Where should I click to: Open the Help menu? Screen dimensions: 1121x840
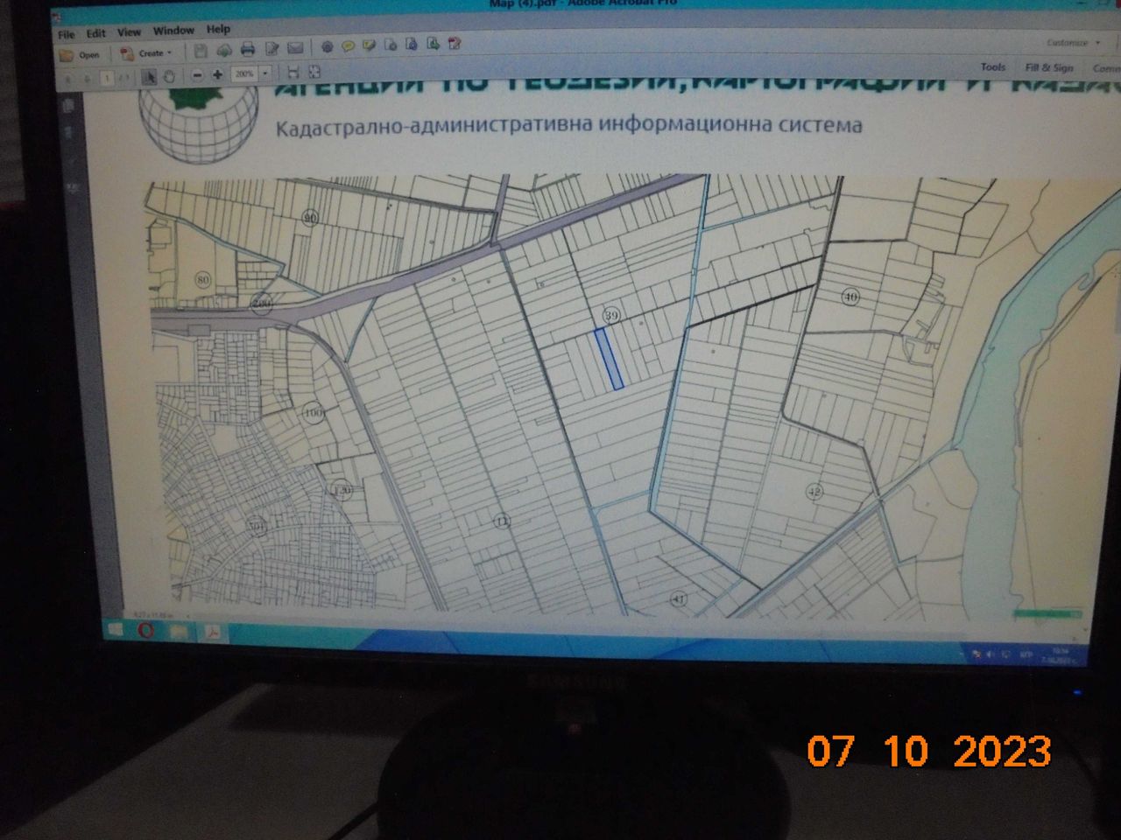coord(218,30)
